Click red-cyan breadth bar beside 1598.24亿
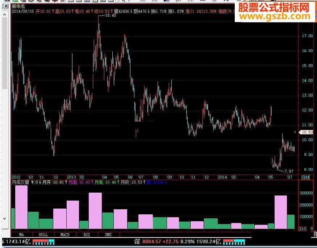Image resolution: width=317 pixels, height=248 pixels. 234,242
